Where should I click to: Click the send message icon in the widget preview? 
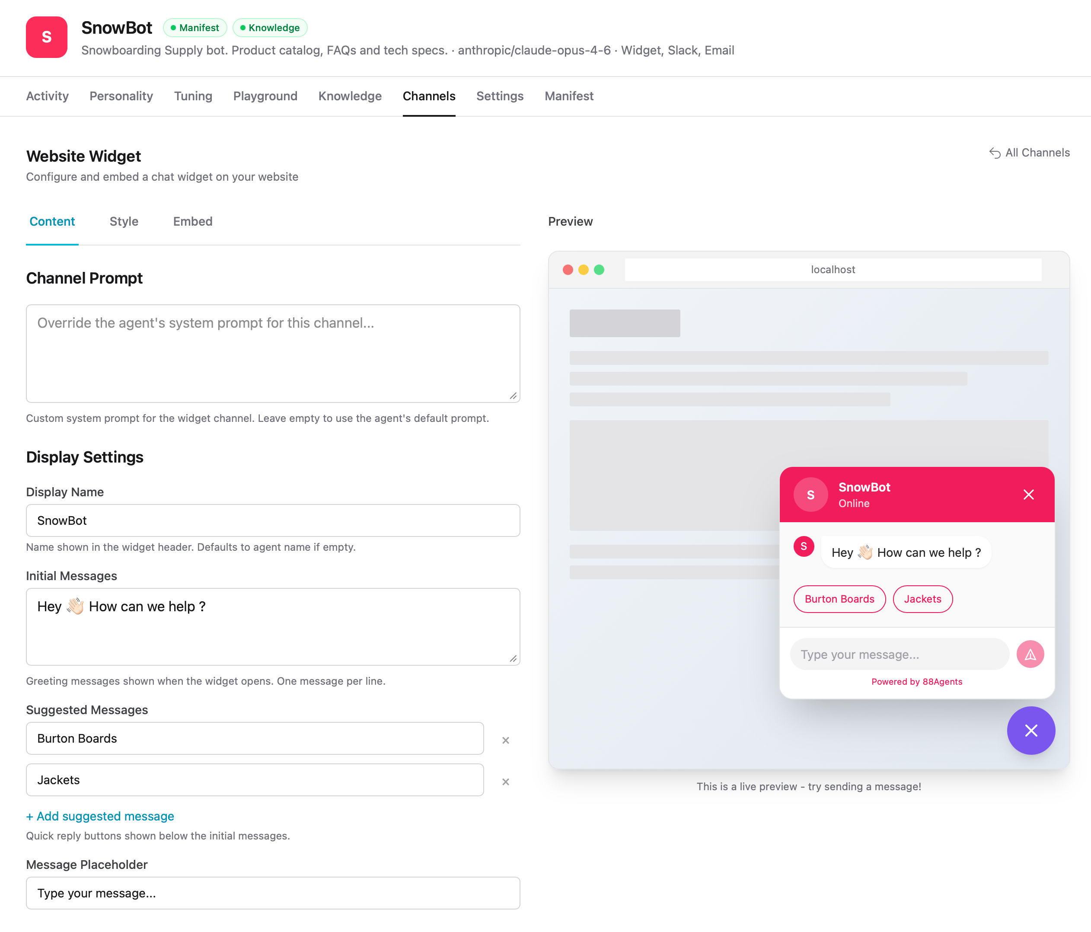coord(1030,654)
